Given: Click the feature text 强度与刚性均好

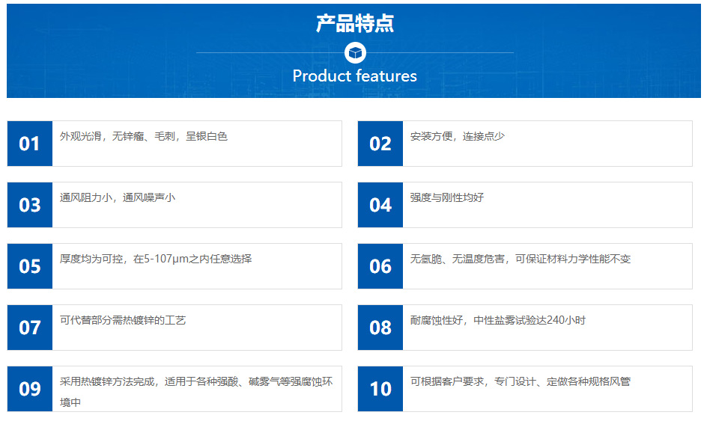Looking at the screenshot, I should 446,197.
